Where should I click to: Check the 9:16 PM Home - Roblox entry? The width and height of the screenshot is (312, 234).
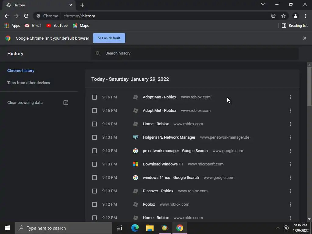(94, 124)
